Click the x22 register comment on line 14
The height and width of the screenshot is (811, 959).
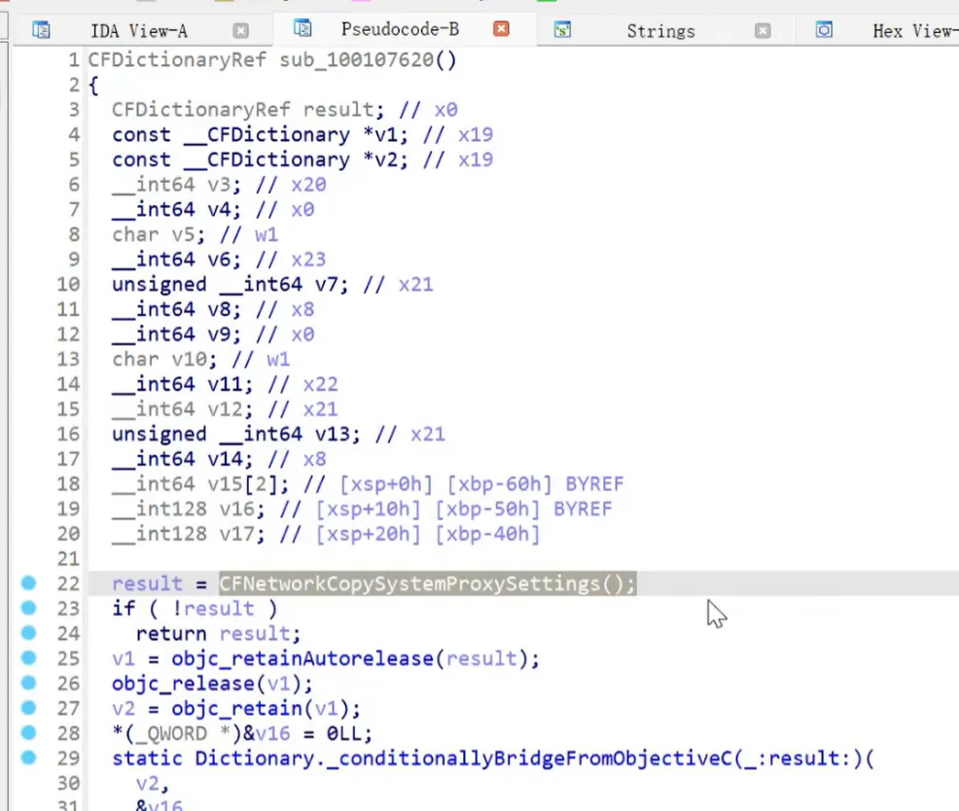click(321, 385)
